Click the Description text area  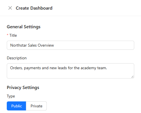[x=70, y=71]
